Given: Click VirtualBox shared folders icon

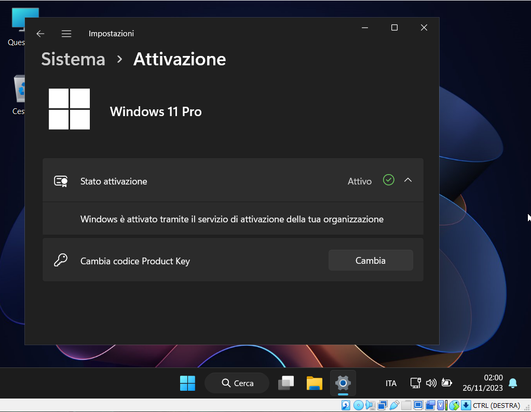Looking at the screenshot, I should tap(406, 405).
